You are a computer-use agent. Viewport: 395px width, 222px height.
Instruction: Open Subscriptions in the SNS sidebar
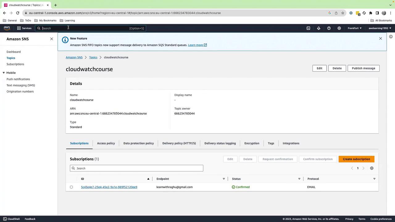(15, 64)
